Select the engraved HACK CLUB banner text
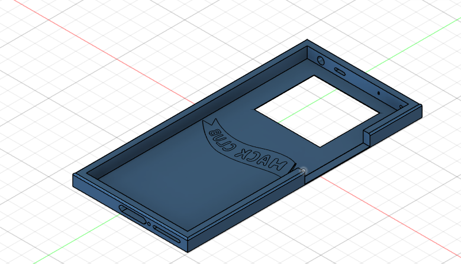461x264 pixels. (x=247, y=151)
